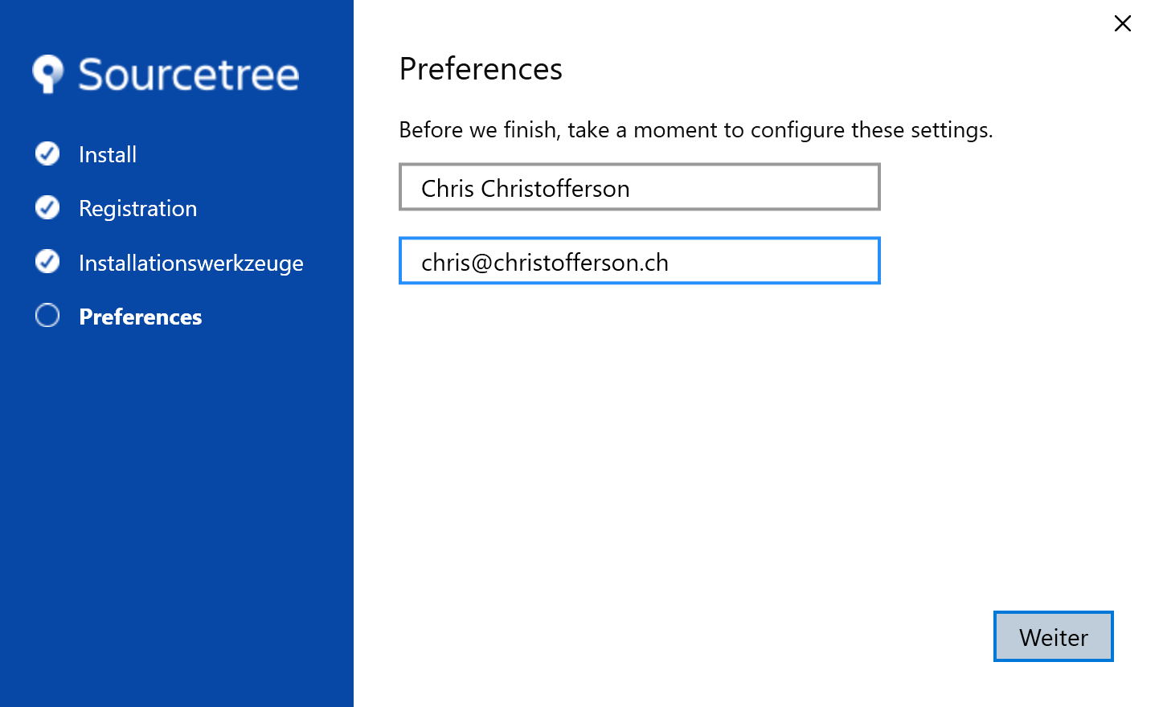The width and height of the screenshot is (1159, 707).
Task: Click the Sourcetree logo icon
Action: pyautogui.click(x=47, y=74)
